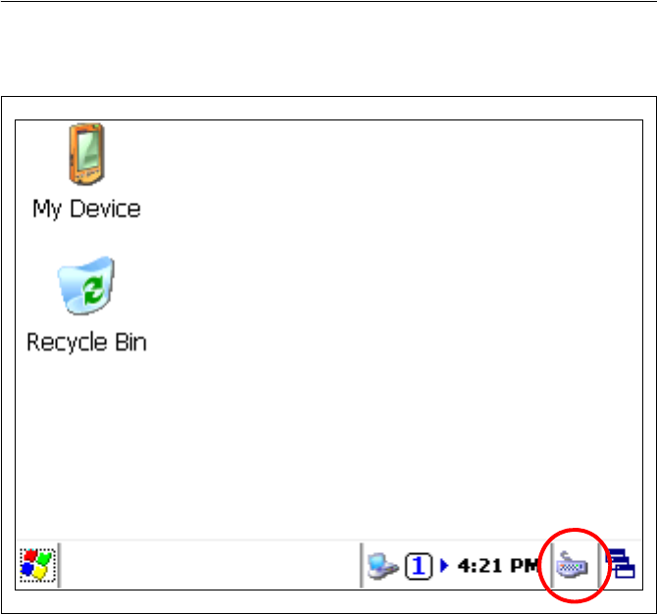Expand the blue tray arrow
Image resolution: width=657 pixels, height=614 pixels.
pyautogui.click(x=444, y=565)
